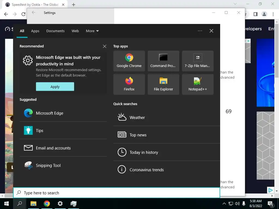Open Microsoft Edge in Suggested list
This screenshot has width=279, height=209.
[63, 113]
